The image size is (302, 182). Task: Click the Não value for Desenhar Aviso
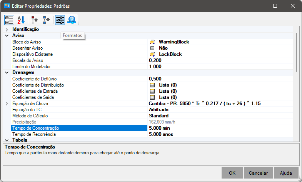164,48
